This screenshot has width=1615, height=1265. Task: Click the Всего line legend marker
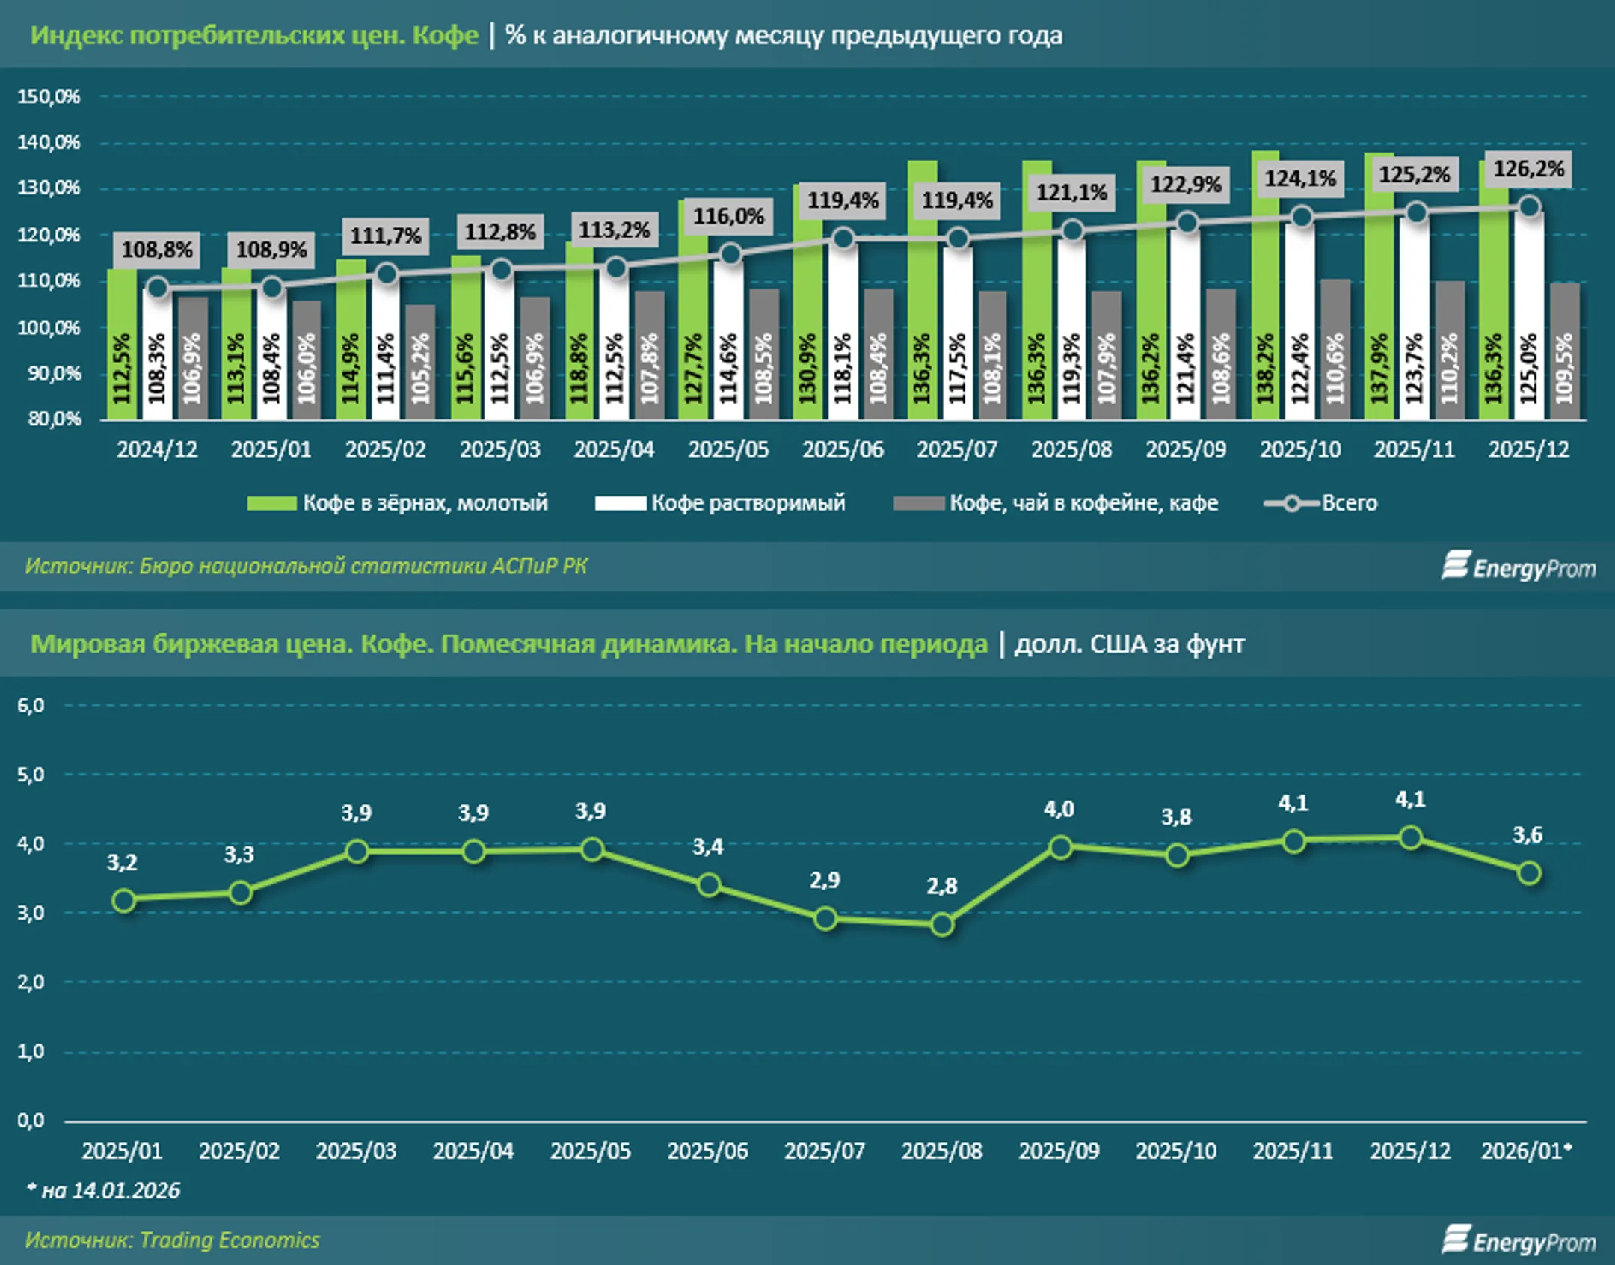(1291, 503)
